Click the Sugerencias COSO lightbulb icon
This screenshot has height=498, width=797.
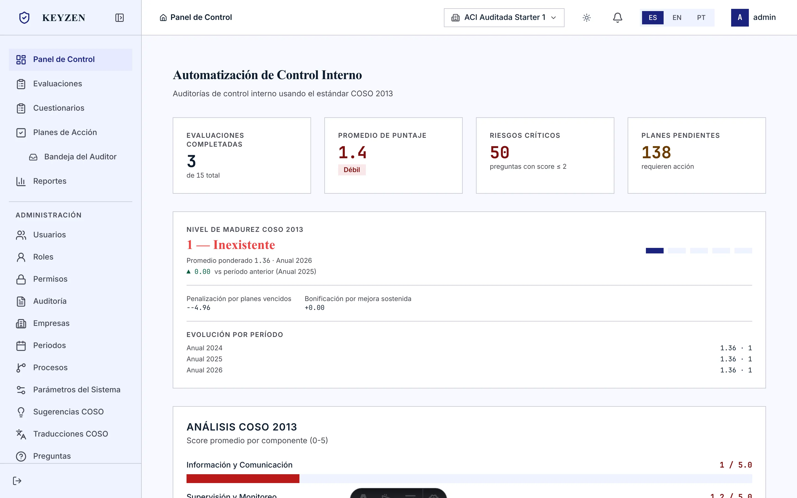pyautogui.click(x=21, y=412)
